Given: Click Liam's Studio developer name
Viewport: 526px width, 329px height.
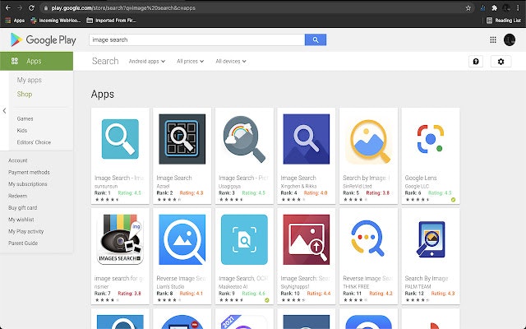Looking at the screenshot, I should click(x=170, y=286).
